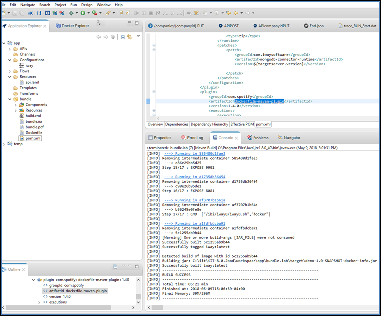Open the Application Explorer view menu
Image resolution: width=381 pixels, height=316 pixels.
(x=138, y=36)
